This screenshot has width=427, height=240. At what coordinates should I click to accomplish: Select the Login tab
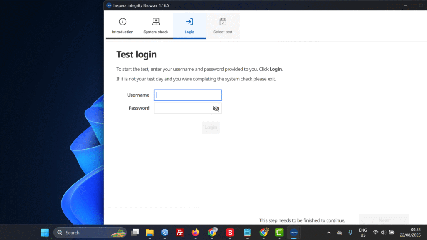189,26
